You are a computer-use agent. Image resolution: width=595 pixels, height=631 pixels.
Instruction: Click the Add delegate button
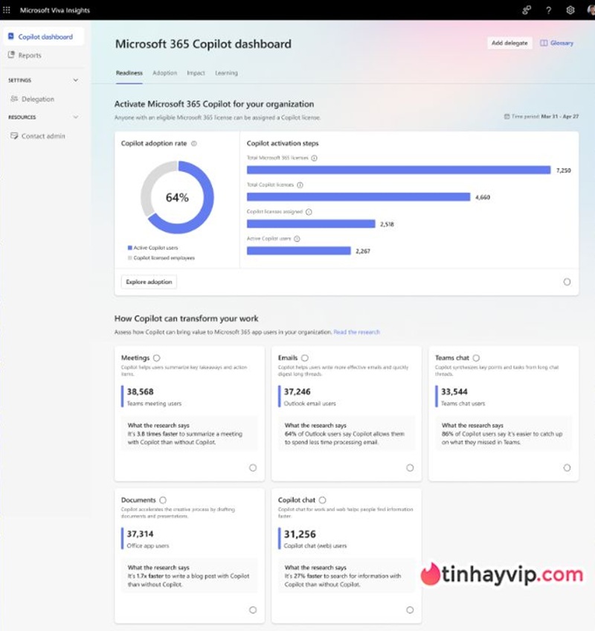point(509,43)
